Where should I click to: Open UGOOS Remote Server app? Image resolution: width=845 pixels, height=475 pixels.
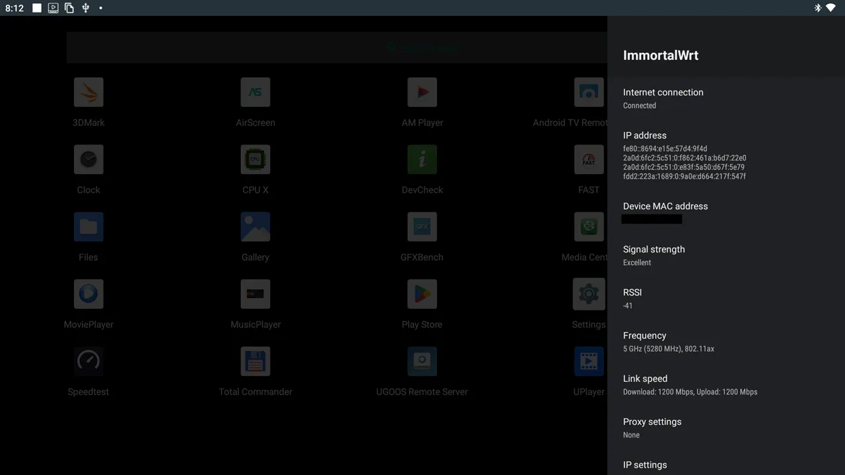click(422, 362)
